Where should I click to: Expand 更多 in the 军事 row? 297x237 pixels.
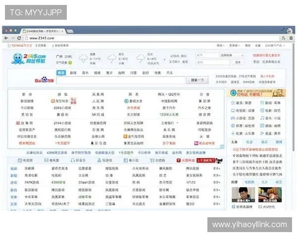[217, 197]
